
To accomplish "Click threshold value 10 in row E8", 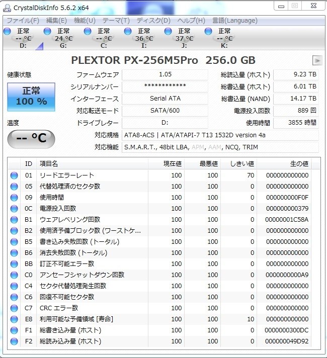I will pos(251,319).
